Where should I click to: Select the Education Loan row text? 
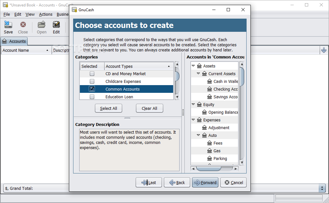(119, 97)
